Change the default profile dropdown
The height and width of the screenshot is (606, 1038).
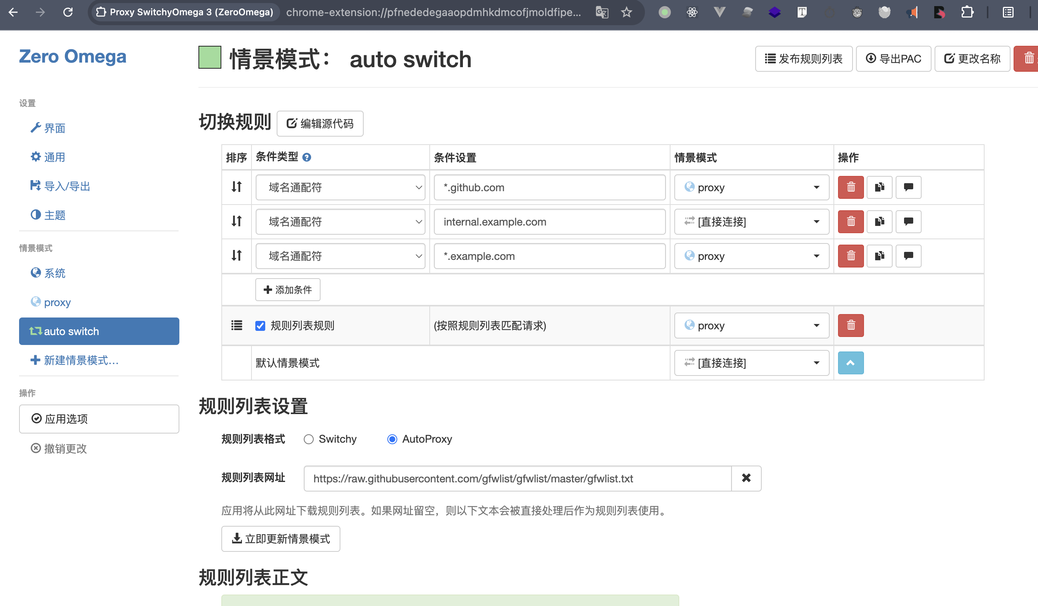pos(751,363)
